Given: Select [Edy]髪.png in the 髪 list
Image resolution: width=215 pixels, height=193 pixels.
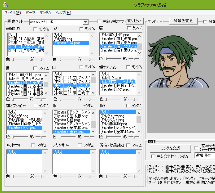Looking at the screenshot, I should [71, 39].
